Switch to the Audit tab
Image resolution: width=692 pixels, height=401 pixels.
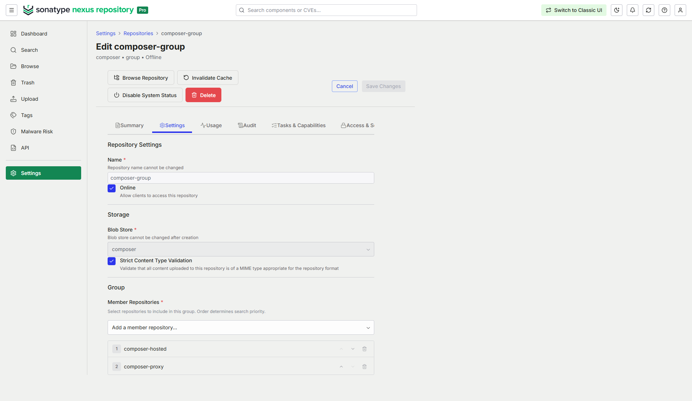(247, 125)
